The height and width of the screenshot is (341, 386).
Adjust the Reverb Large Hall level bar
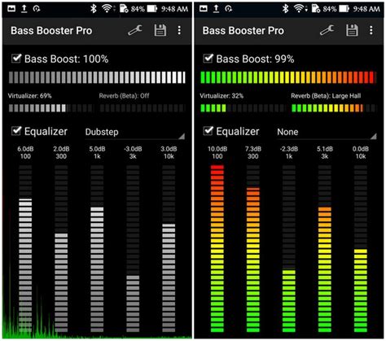[334, 108]
